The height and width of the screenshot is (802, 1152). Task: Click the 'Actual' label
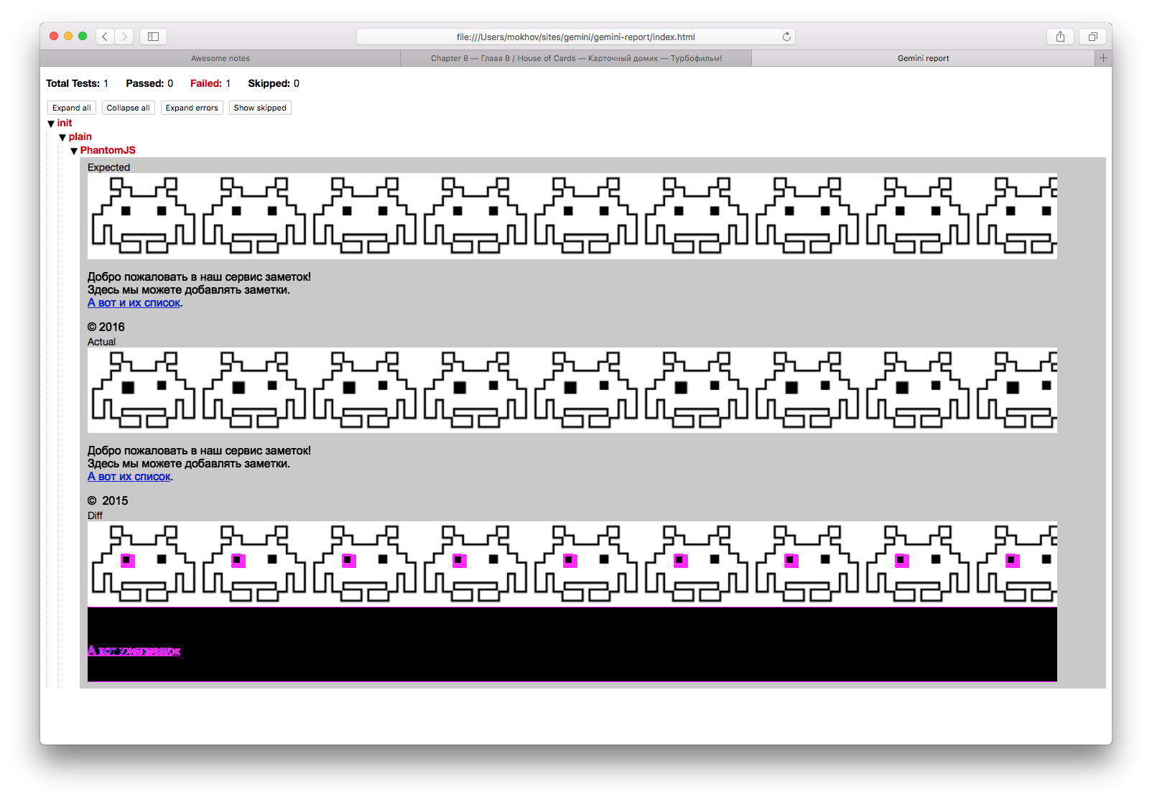[101, 342]
